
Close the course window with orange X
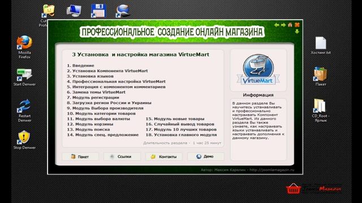pos(297,25)
